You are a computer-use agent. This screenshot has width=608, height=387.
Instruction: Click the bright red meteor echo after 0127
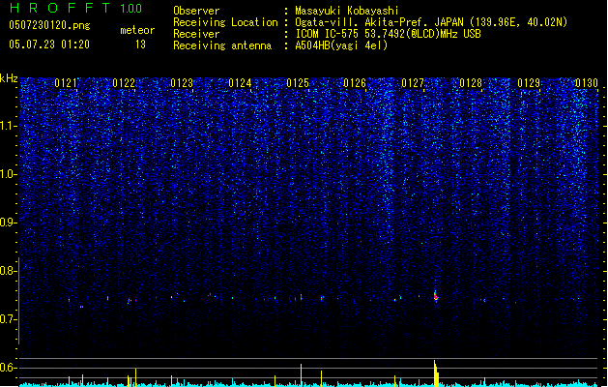pyautogui.click(x=435, y=297)
